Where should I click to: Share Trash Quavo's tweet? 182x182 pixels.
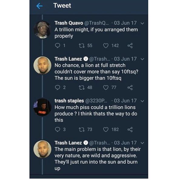130,46
